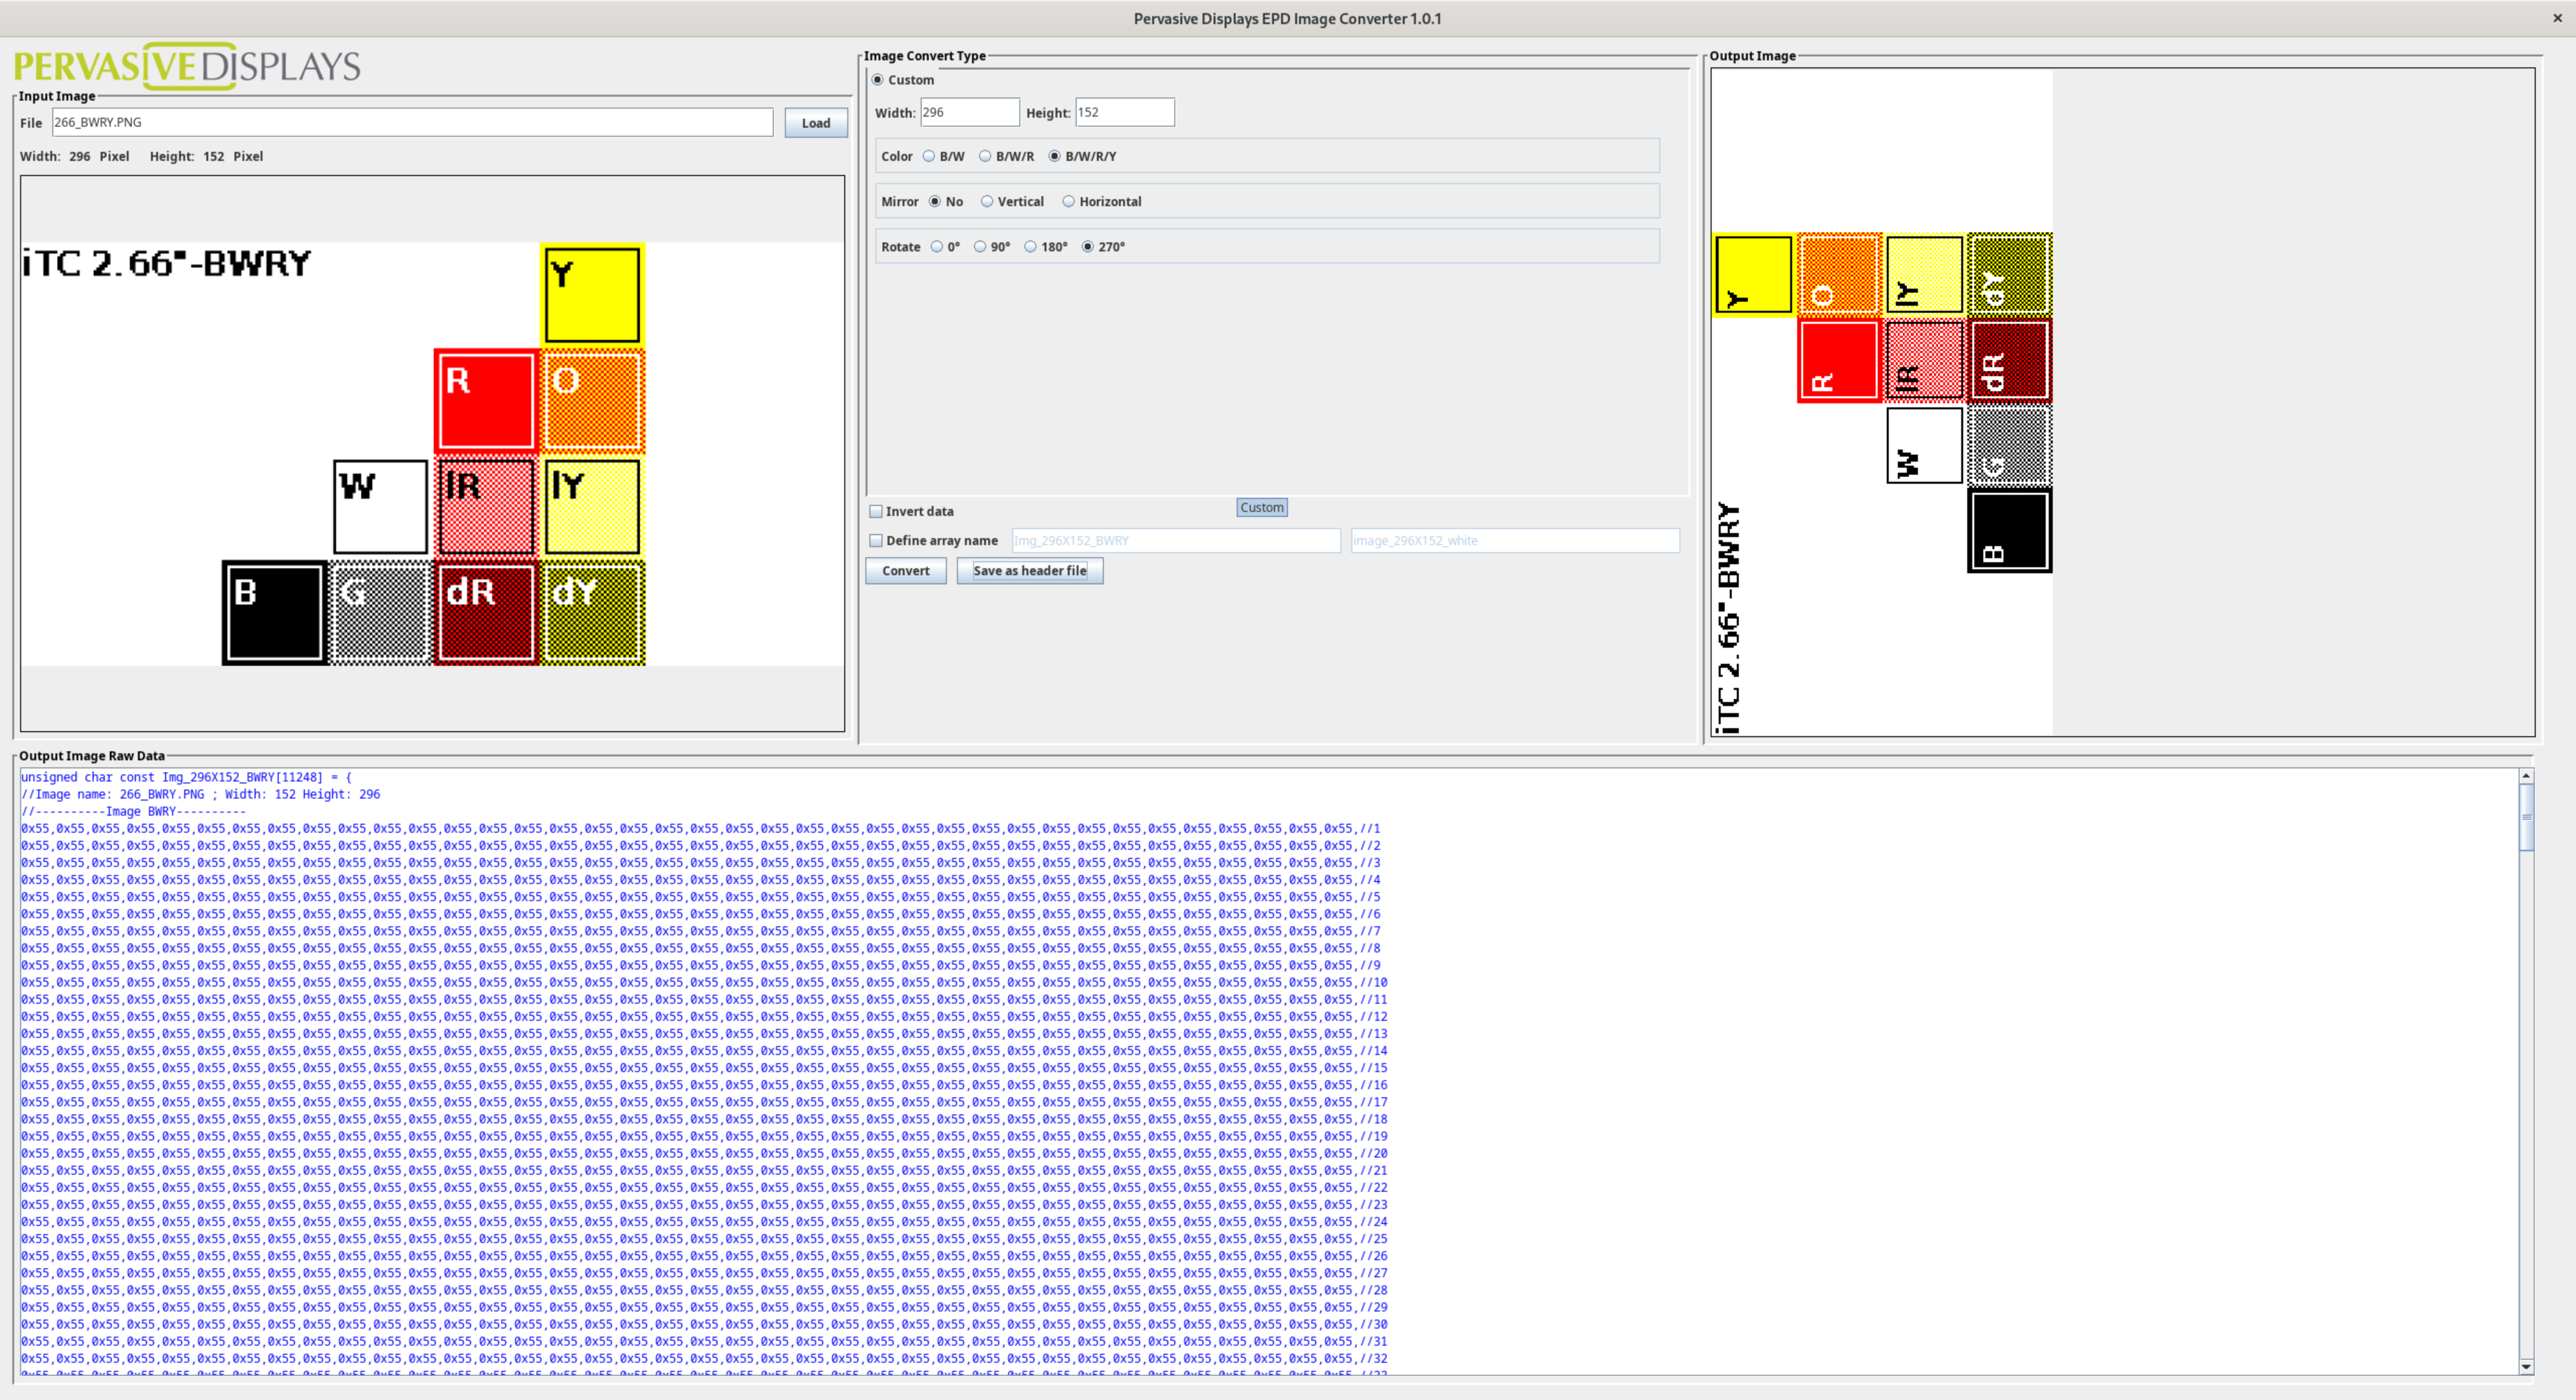Click the black B swatch in output image

pyautogui.click(x=2010, y=531)
